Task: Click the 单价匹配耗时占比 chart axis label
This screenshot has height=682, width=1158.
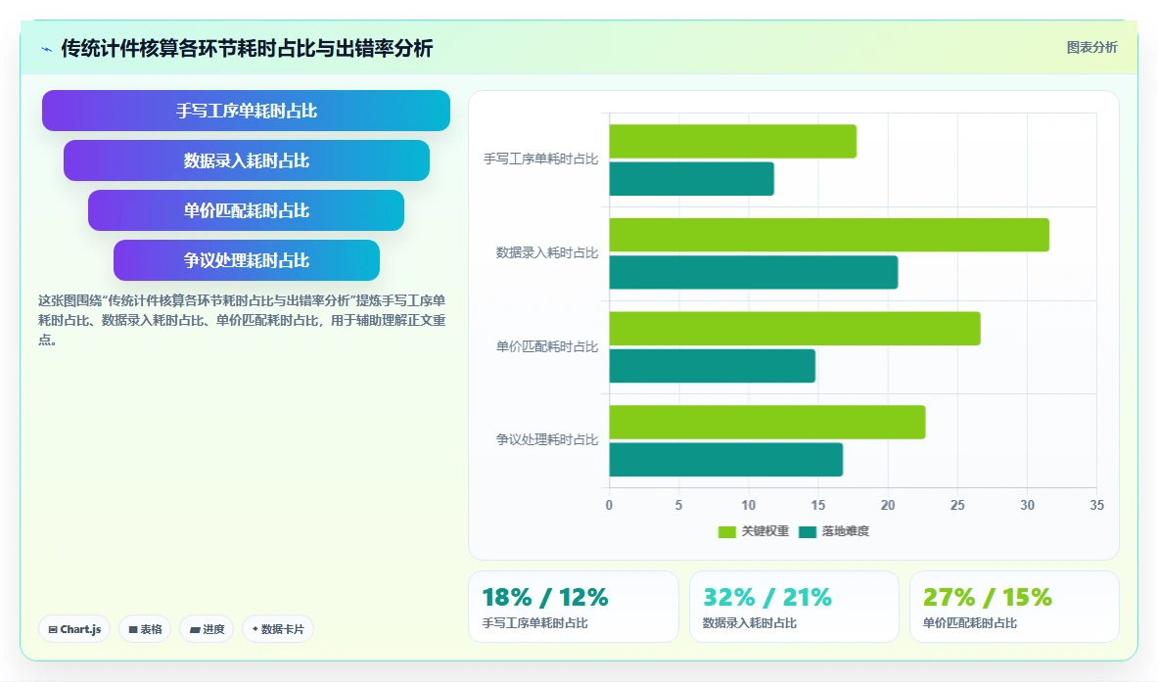Action: pyautogui.click(x=546, y=346)
